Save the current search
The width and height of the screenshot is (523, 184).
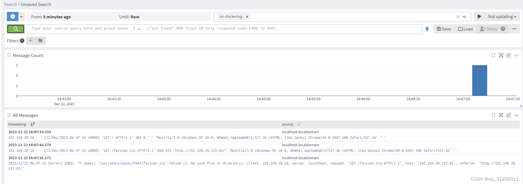[444, 29]
